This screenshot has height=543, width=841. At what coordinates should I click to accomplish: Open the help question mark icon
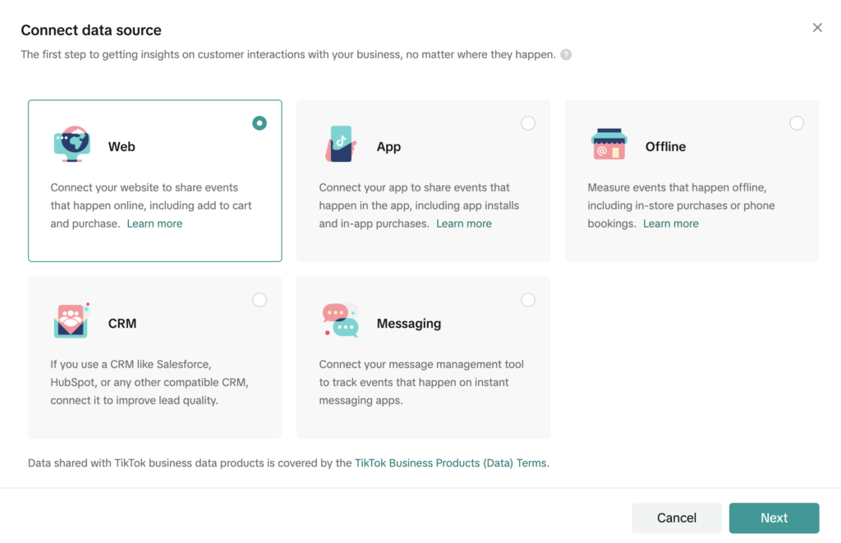click(x=566, y=55)
